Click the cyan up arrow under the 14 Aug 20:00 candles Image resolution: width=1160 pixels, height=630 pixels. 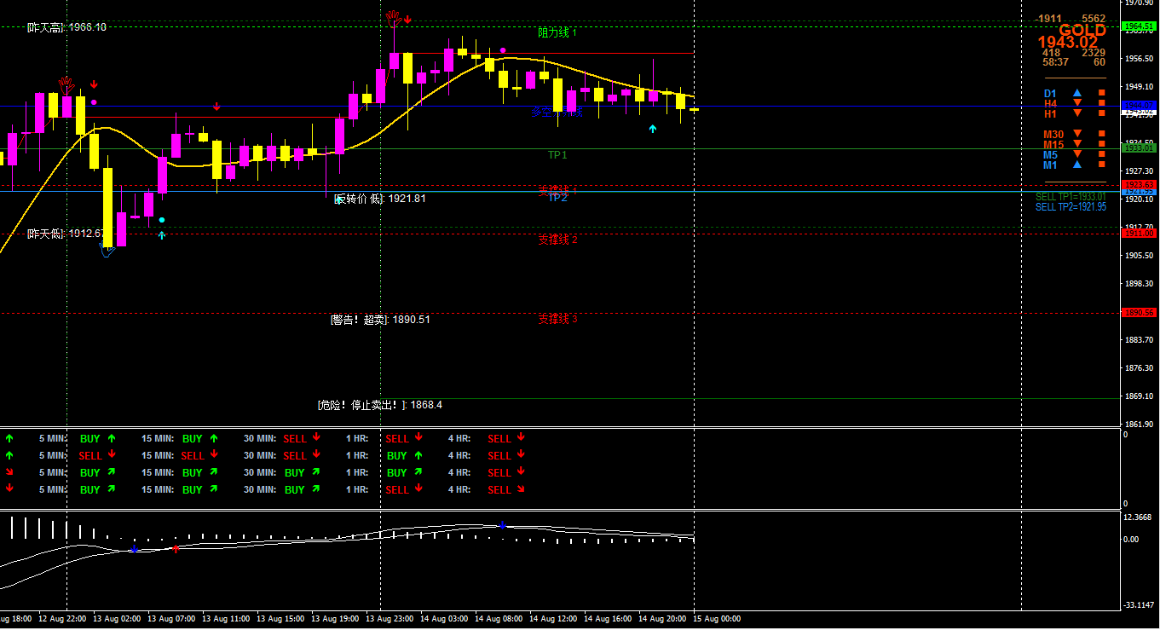pos(653,129)
